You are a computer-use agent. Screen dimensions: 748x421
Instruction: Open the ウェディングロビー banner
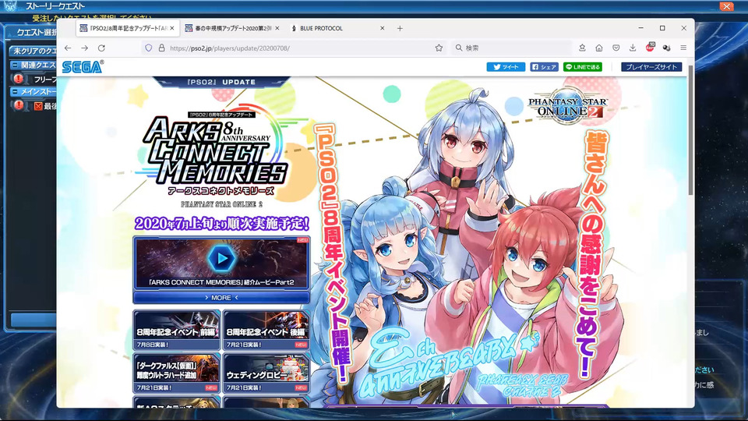coord(266,373)
